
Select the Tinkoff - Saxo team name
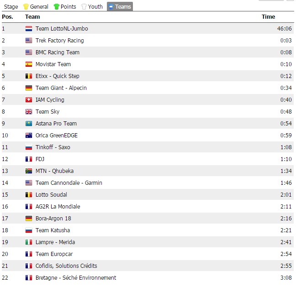point(53,147)
